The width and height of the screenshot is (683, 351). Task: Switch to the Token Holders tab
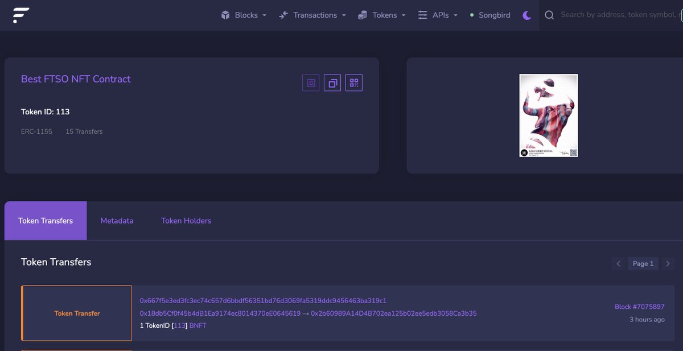pos(186,221)
